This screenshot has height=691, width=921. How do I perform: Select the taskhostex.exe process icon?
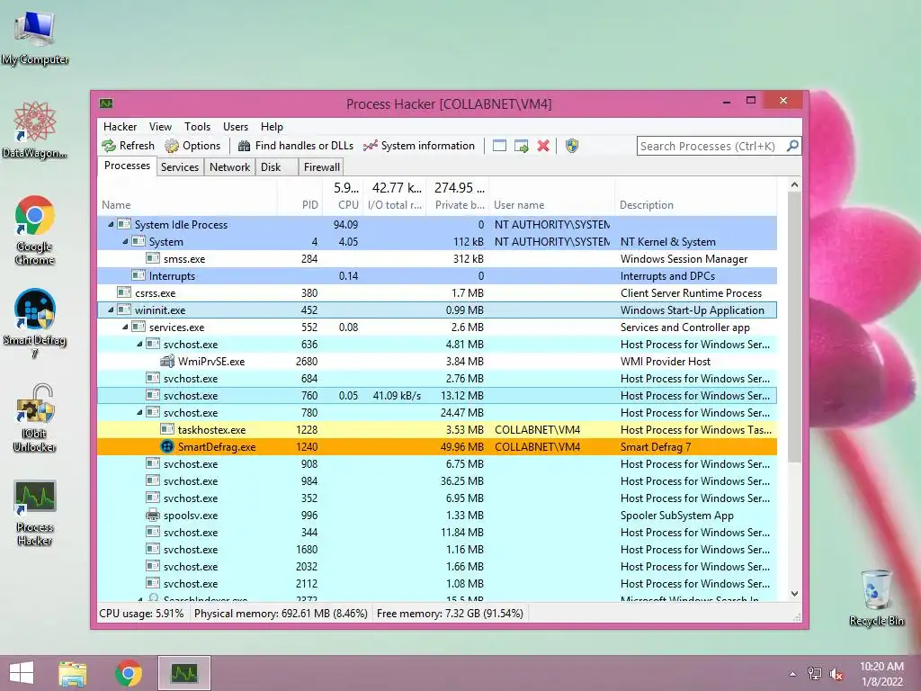pyautogui.click(x=166, y=429)
